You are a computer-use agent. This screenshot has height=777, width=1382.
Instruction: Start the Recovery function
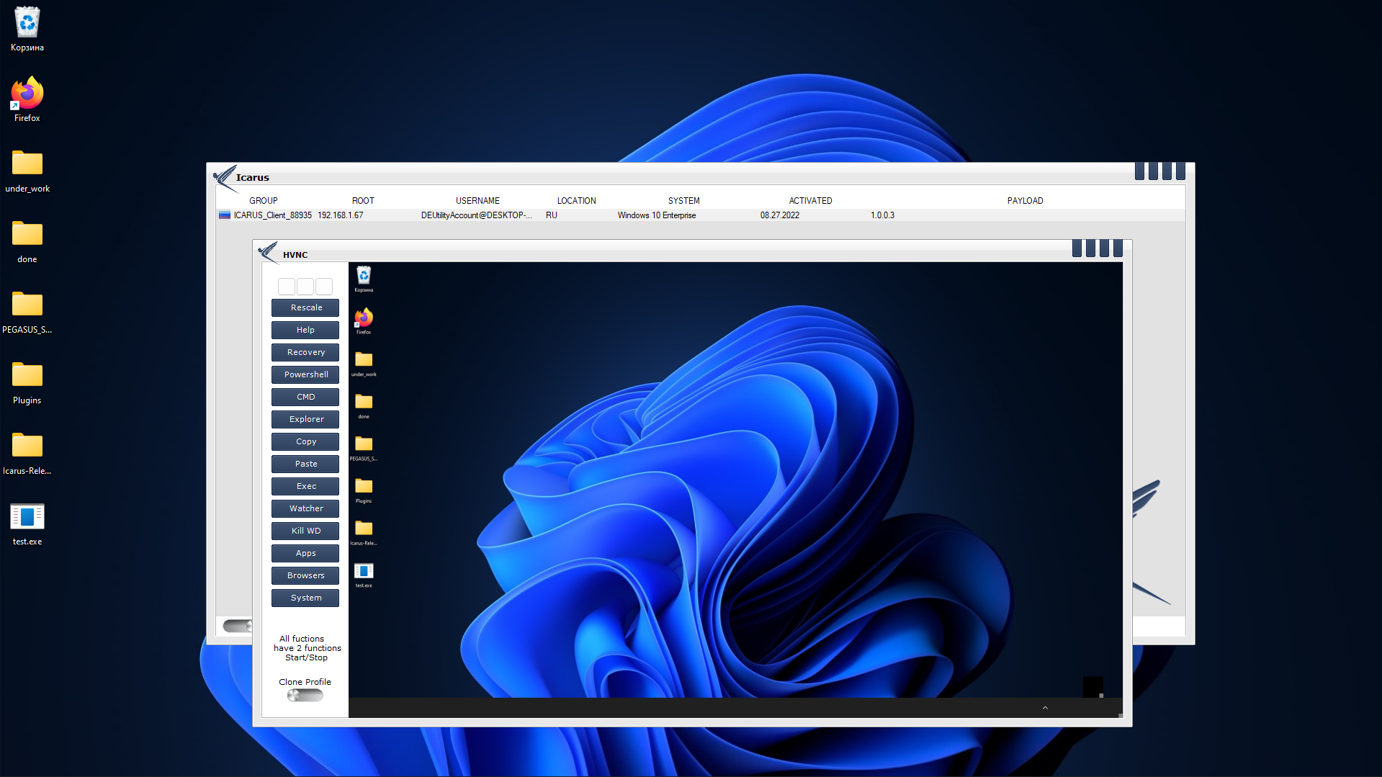click(x=305, y=352)
